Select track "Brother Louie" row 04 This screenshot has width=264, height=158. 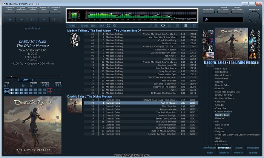[141, 43]
